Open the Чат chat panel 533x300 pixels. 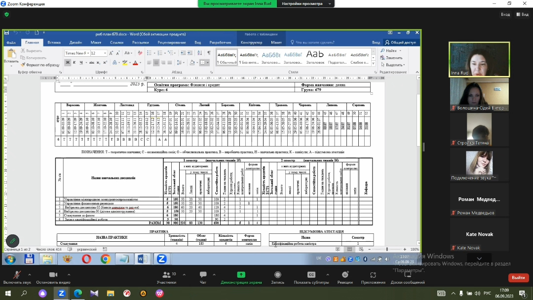coord(203,277)
